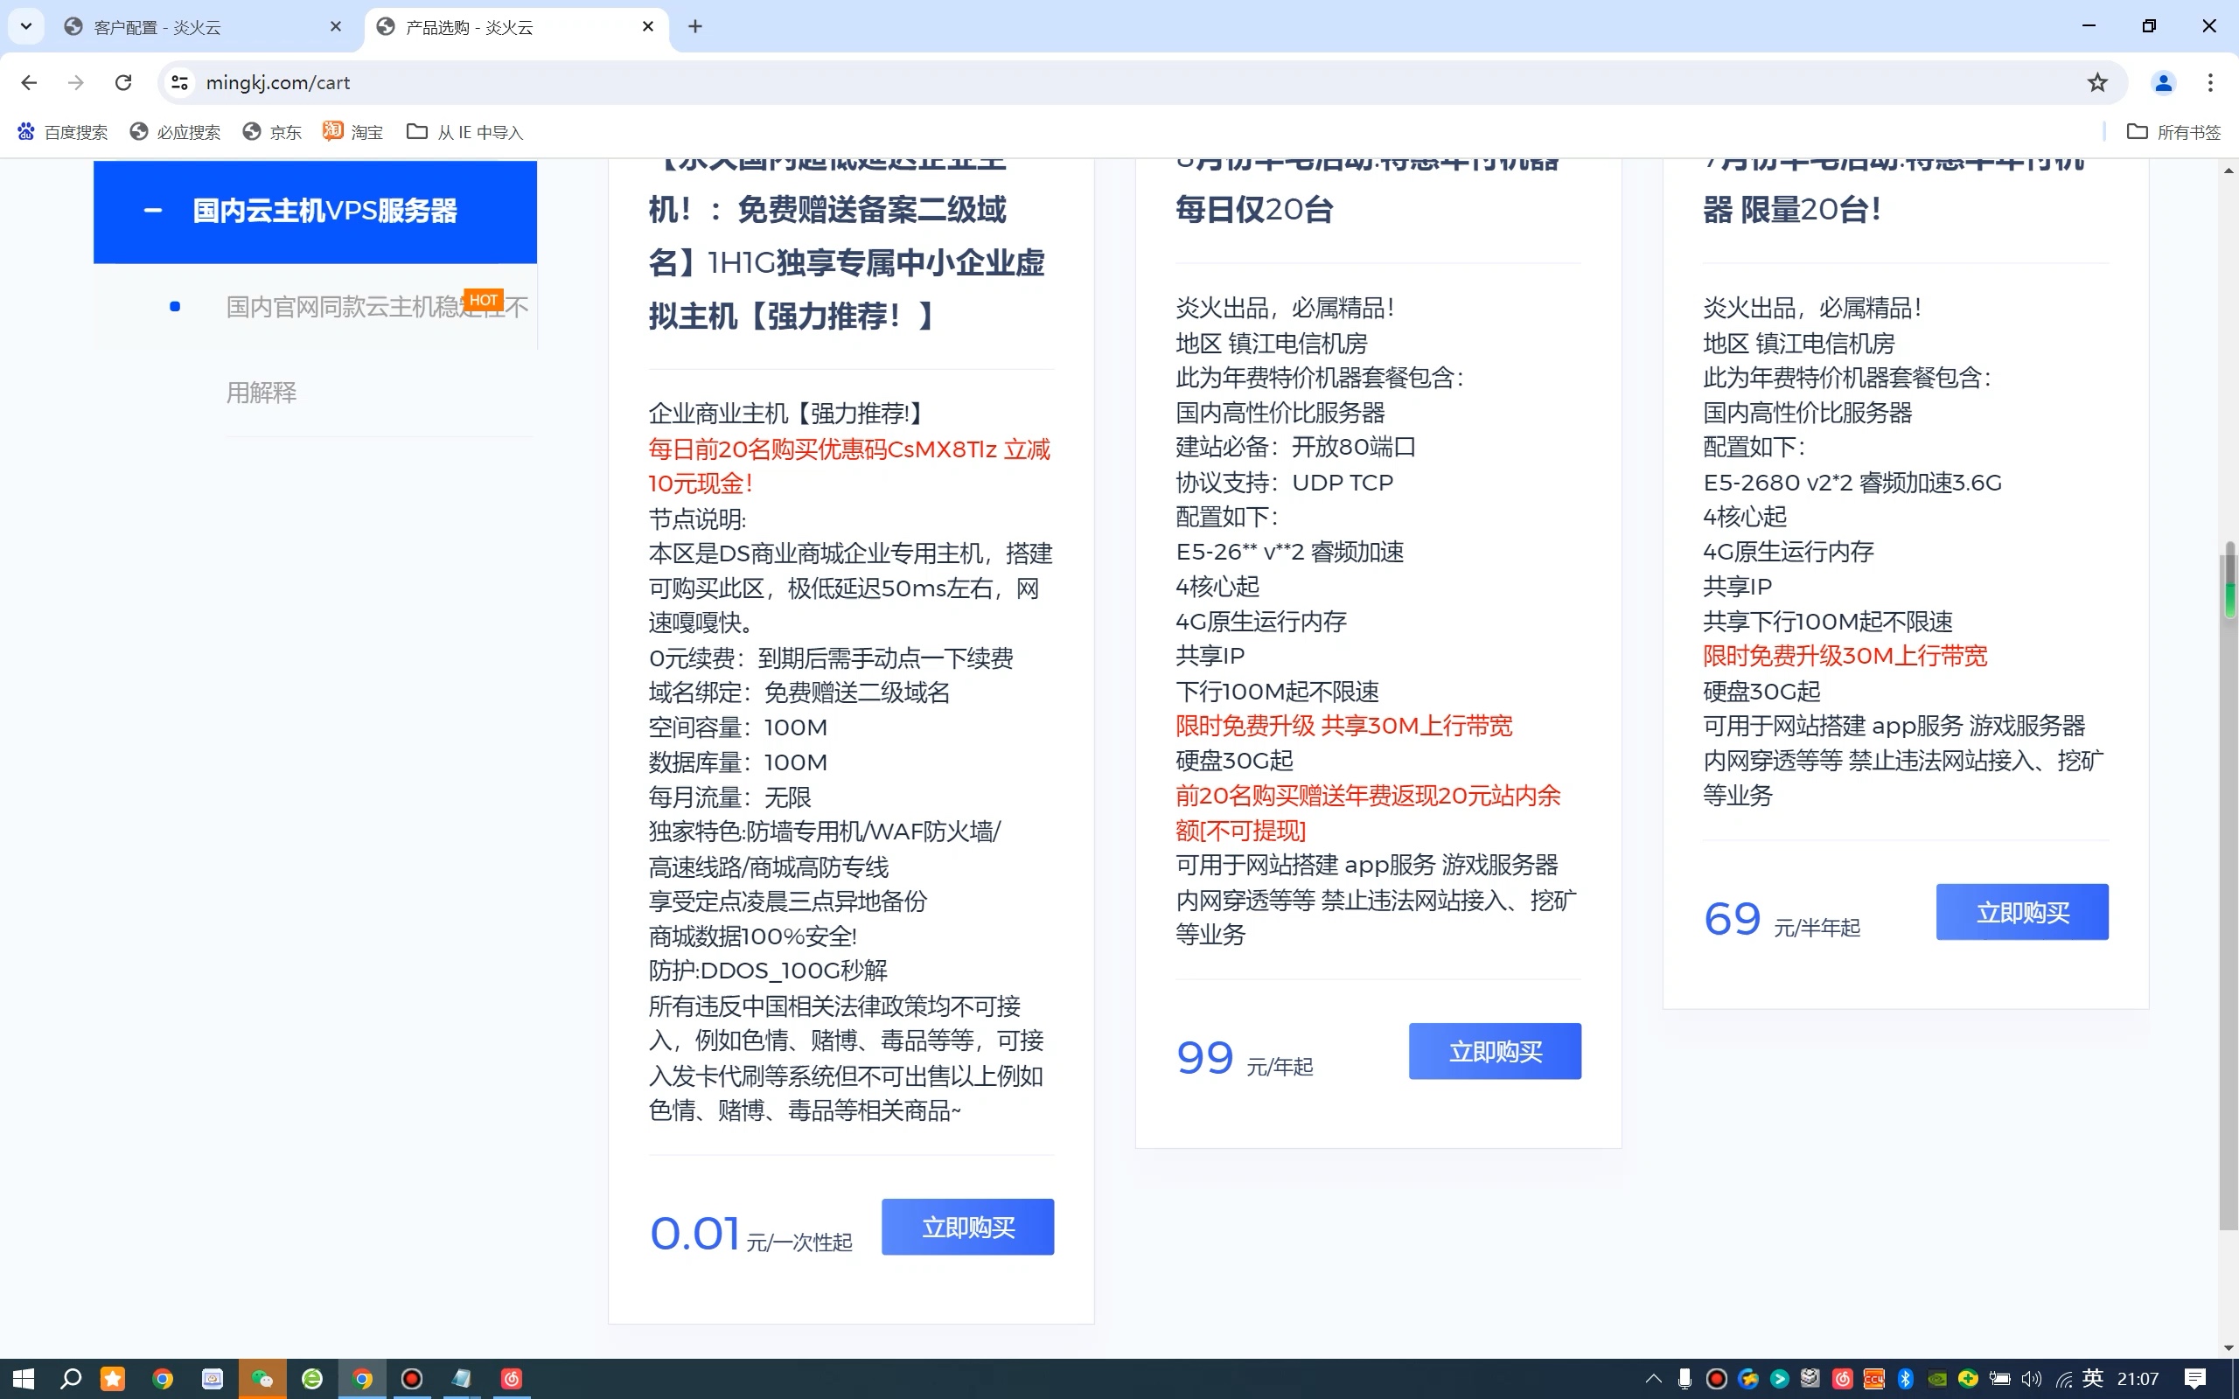Viewport: 2239px width, 1399px height.
Task: Click the 0.01 price text
Action: pyautogui.click(x=694, y=1233)
